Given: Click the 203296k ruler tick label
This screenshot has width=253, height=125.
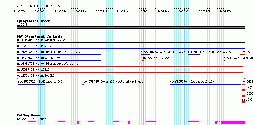Looking at the screenshot, I should pos(205,11).
